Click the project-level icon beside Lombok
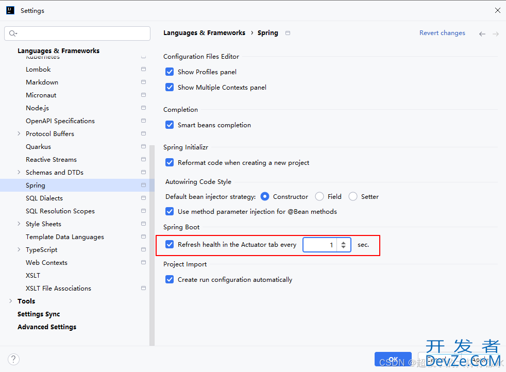Viewport: 506px width, 372px height. [x=143, y=69]
